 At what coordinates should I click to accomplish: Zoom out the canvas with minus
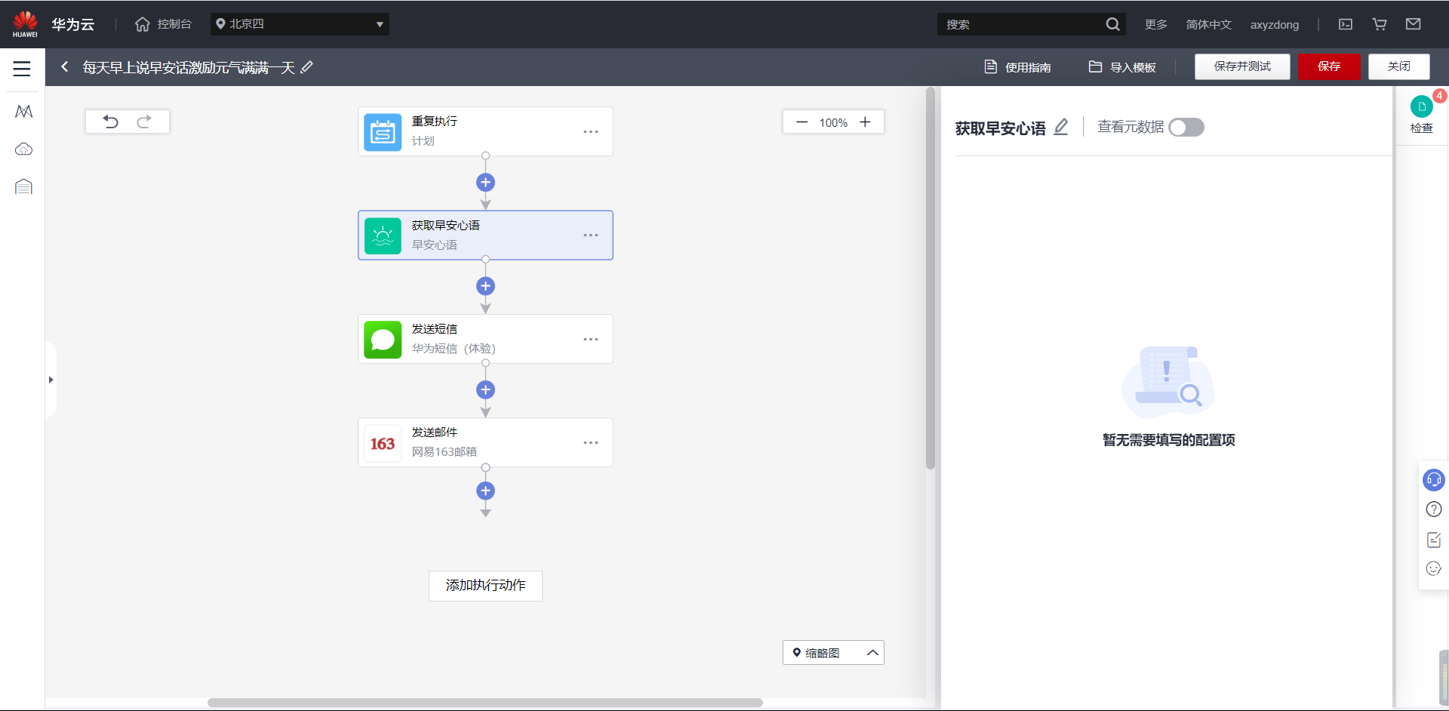801,122
